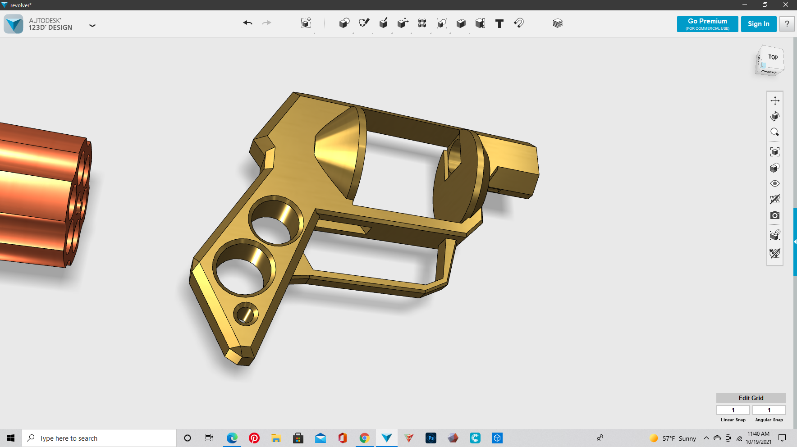Image resolution: width=797 pixels, height=447 pixels.
Task: Open the Pattern tool
Action: coord(422,23)
